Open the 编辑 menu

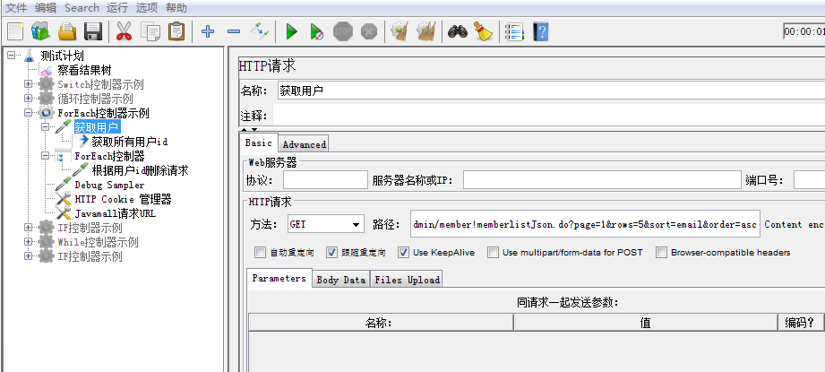46,8
